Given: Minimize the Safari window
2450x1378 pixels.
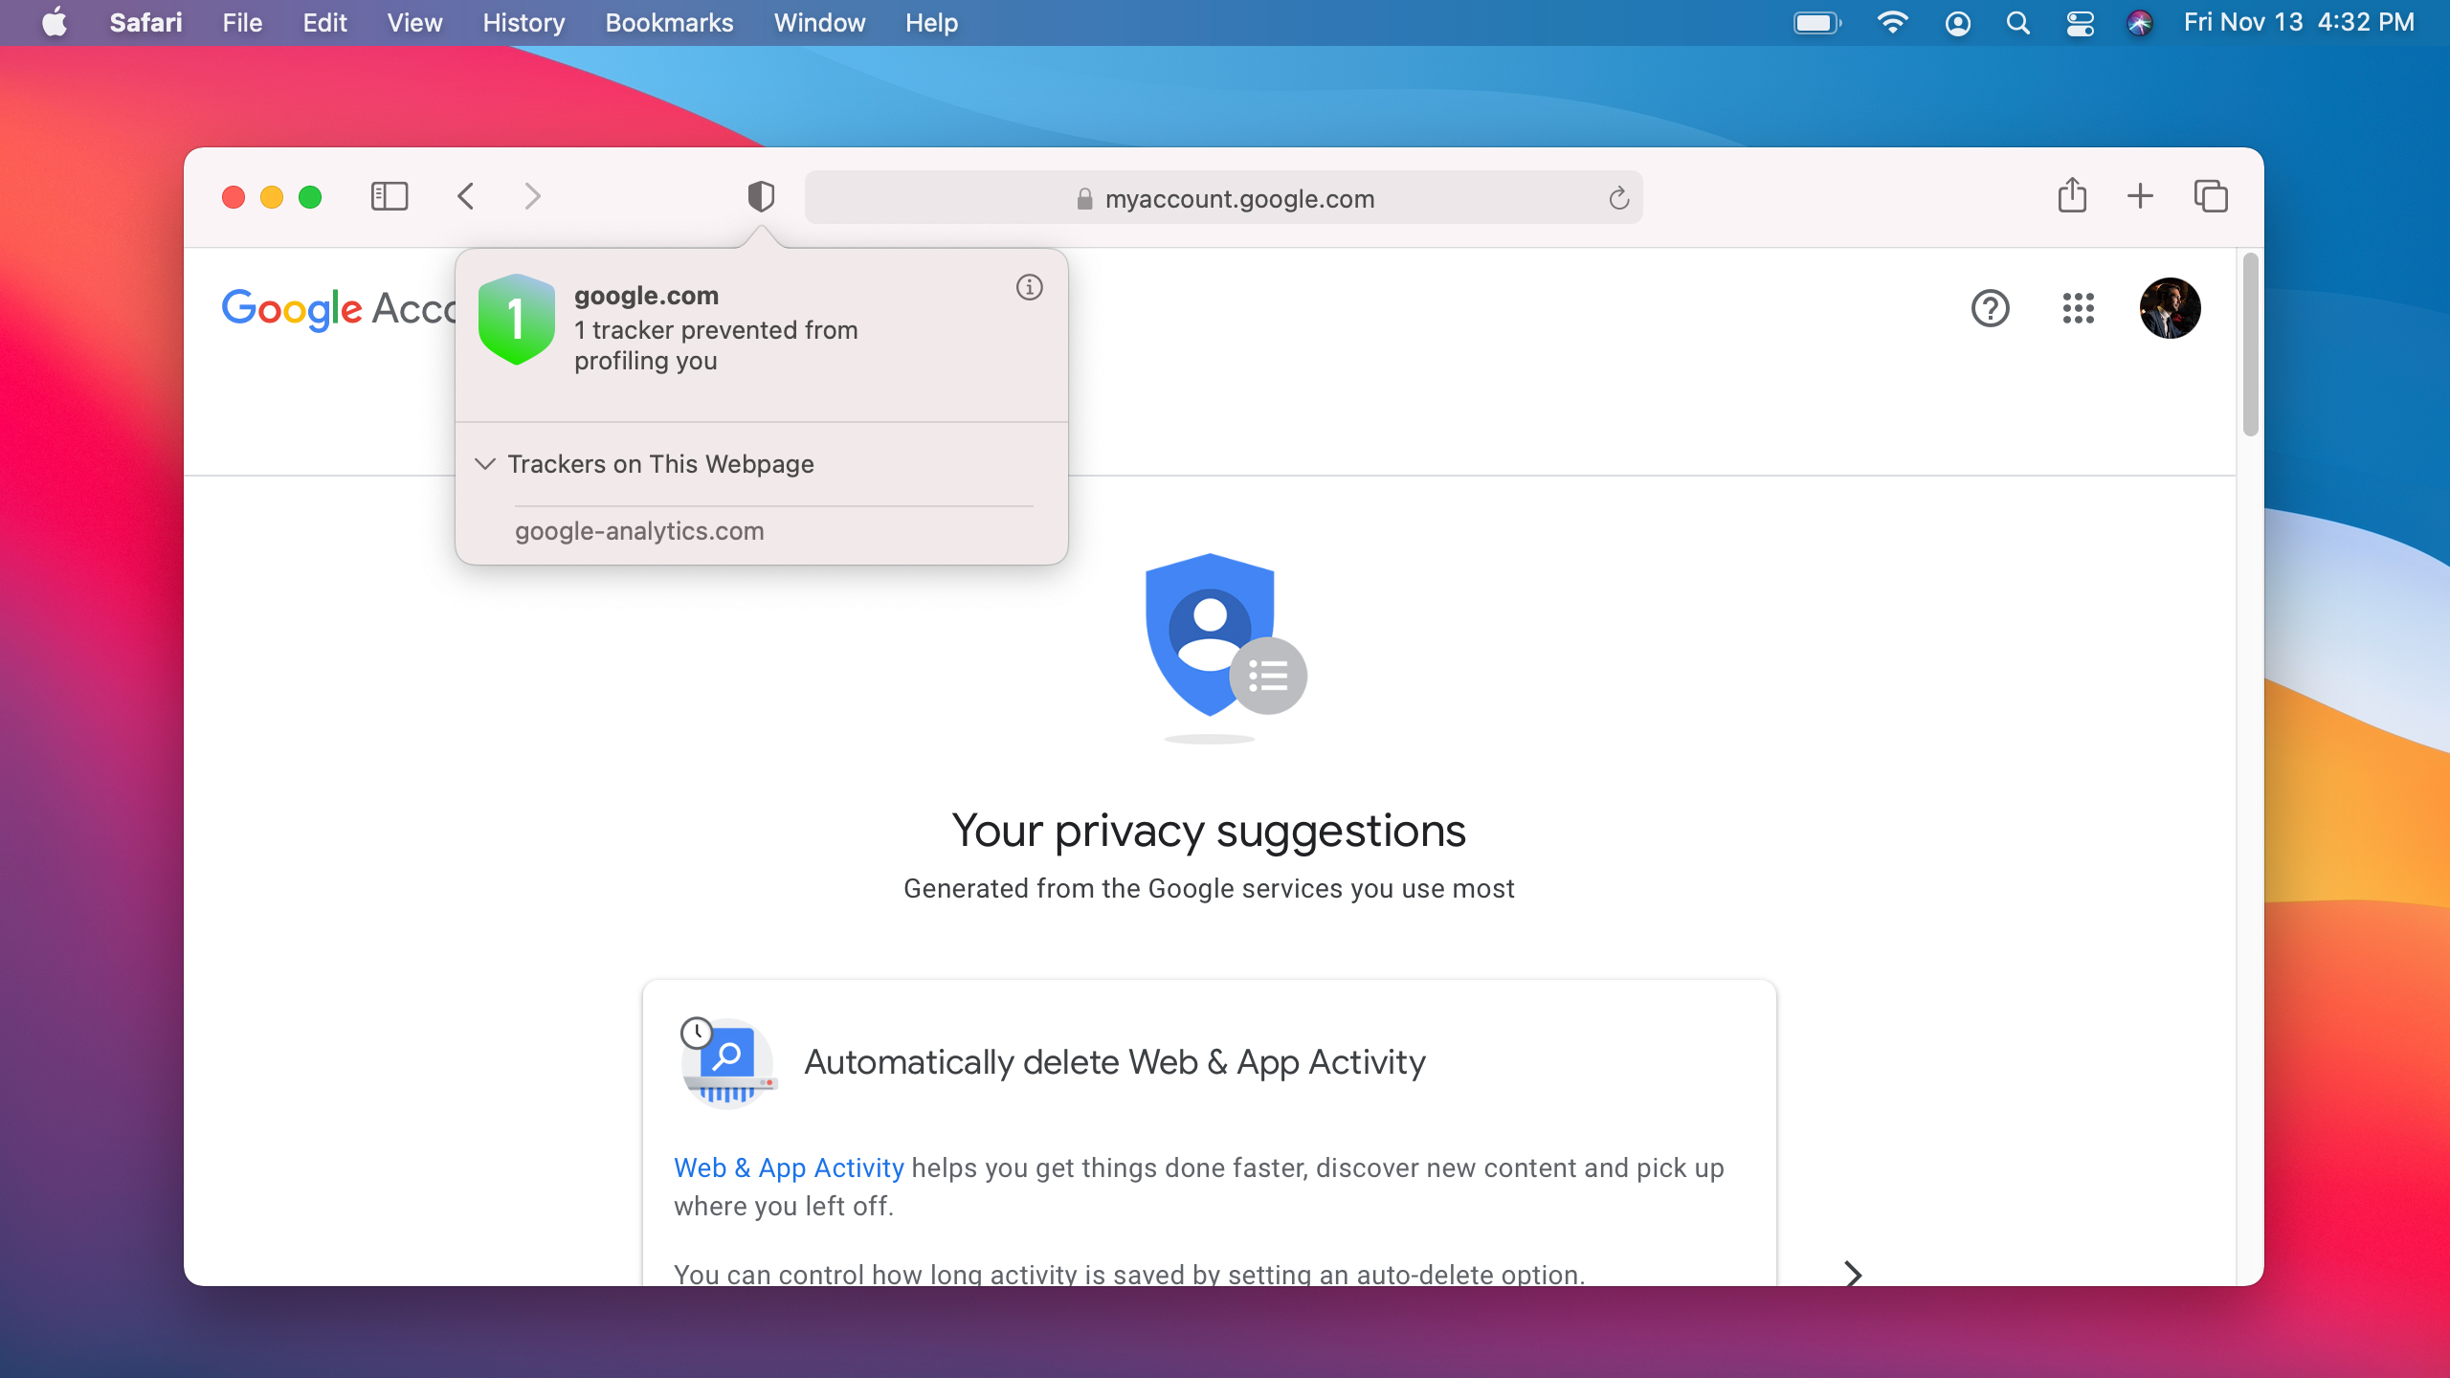Looking at the screenshot, I should (272, 197).
